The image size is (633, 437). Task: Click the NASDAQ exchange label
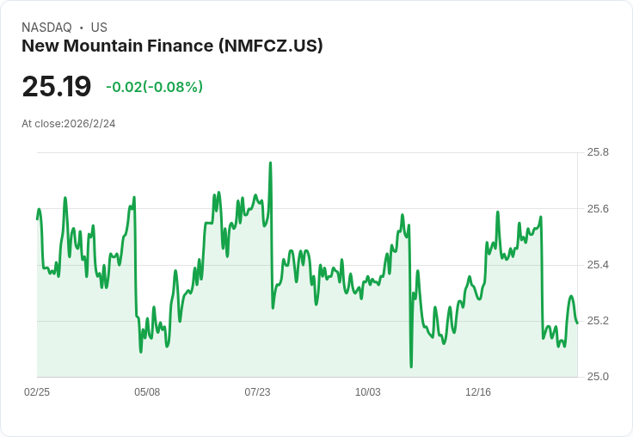[46, 28]
